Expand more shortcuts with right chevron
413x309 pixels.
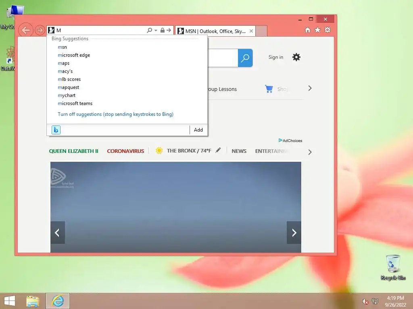(x=310, y=88)
